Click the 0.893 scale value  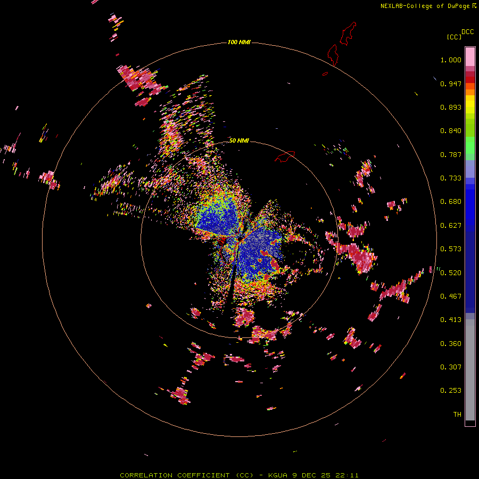click(451, 107)
